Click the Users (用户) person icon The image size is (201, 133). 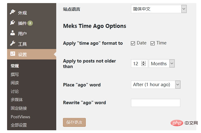coord(13,33)
